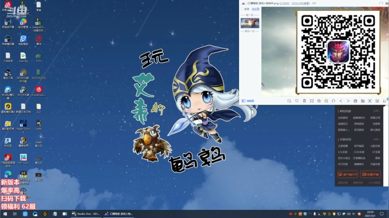Screen dimensions: 389x218
Task: Open the CF手游 category link
Action: point(376,152)
